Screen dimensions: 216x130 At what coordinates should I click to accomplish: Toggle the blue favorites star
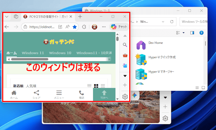click(75, 27)
